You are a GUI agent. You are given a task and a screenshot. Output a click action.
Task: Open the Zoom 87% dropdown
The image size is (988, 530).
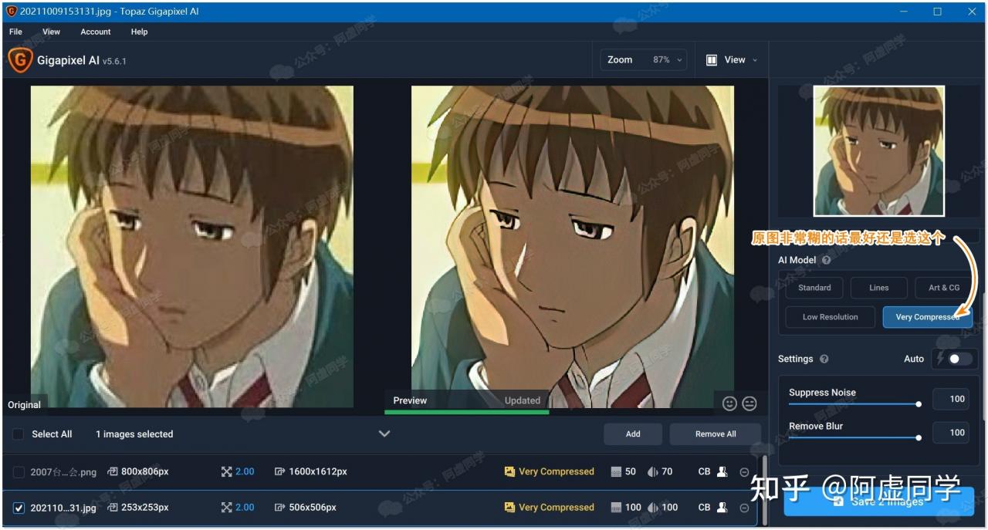[x=643, y=60]
